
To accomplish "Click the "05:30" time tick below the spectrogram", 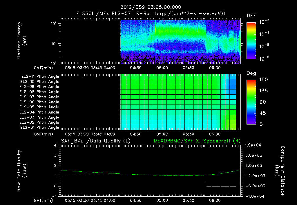I will 189,68.
